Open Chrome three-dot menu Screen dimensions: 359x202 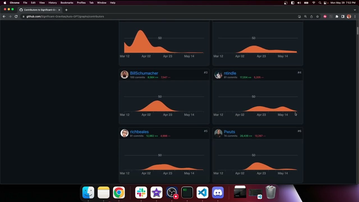point(355,17)
